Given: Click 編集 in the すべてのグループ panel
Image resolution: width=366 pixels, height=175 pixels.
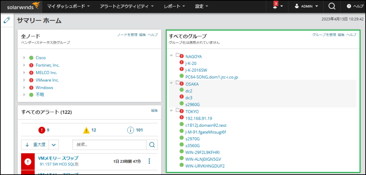Looking at the screenshot, I should coord(341,35).
